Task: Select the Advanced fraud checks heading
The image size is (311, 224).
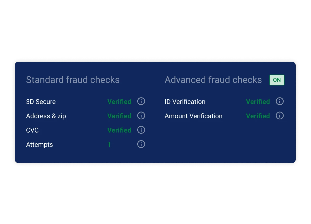Action: click(213, 80)
